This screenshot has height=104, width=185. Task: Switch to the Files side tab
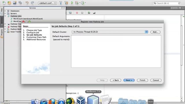(2, 11)
